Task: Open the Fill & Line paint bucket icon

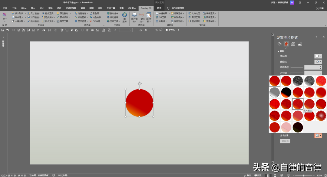Action: point(279,44)
